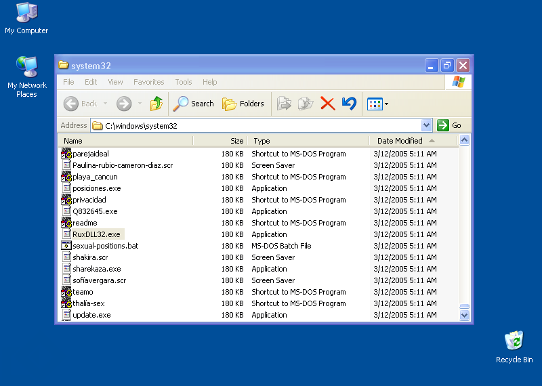
Task: Open the Favorites menu
Action: [x=148, y=82]
